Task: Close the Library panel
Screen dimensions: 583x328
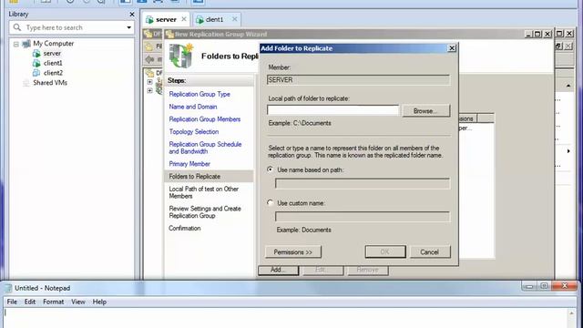Action: click(131, 15)
